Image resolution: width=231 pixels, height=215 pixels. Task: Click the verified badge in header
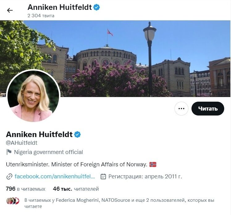(96, 7)
